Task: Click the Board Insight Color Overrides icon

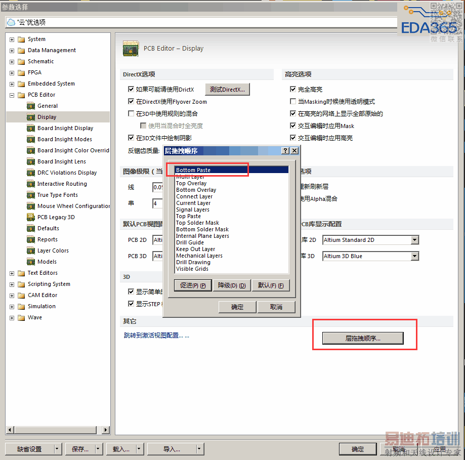Action: point(31,150)
